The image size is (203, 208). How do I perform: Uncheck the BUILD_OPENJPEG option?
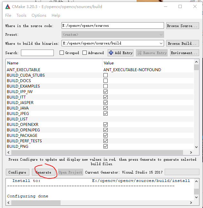106,130
